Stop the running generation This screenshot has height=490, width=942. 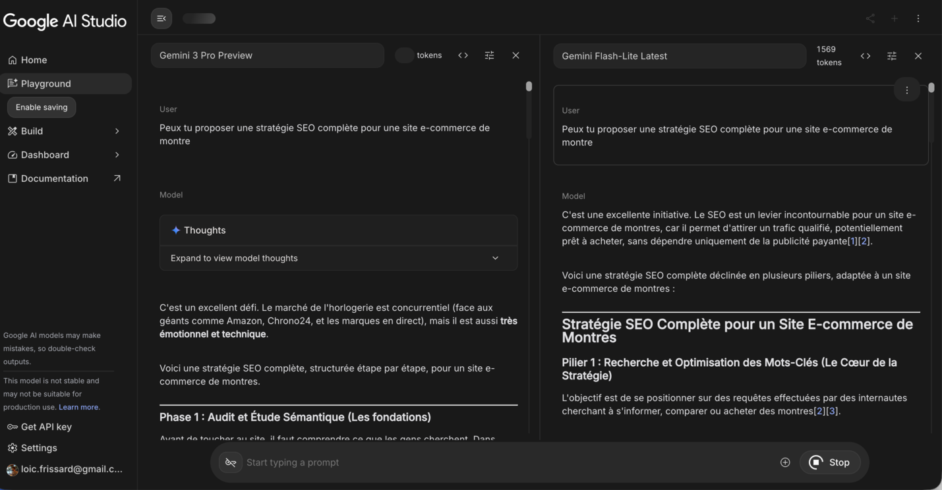pos(830,462)
